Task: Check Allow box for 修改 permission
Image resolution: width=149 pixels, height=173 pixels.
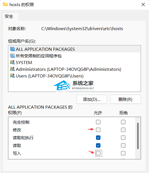Action: (x=98, y=130)
